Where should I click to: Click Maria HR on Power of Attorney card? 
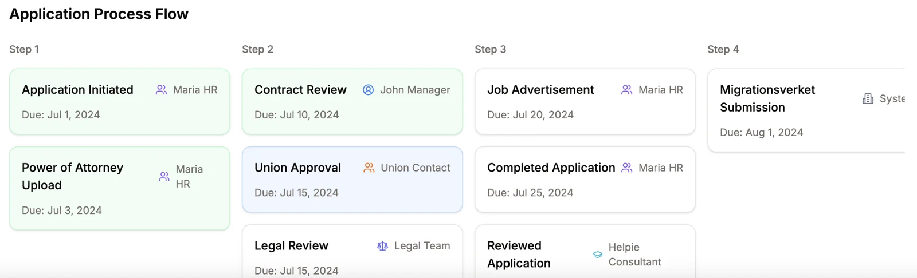click(x=189, y=177)
